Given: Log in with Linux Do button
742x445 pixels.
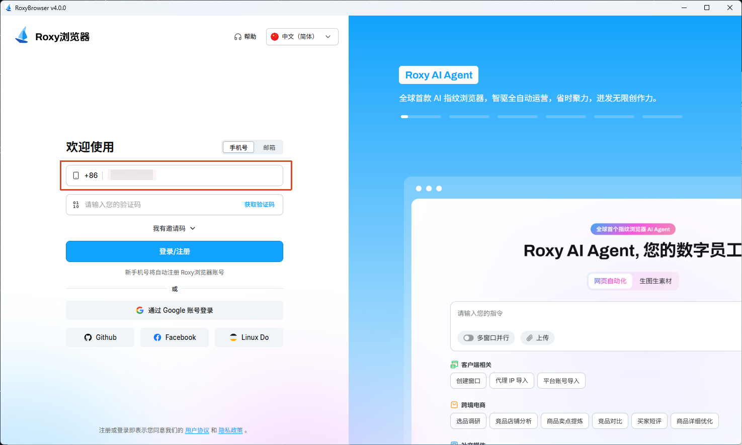Looking at the screenshot, I should (x=249, y=337).
